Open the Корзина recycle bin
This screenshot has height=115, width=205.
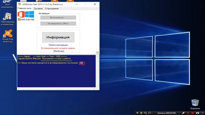click(x=195, y=104)
